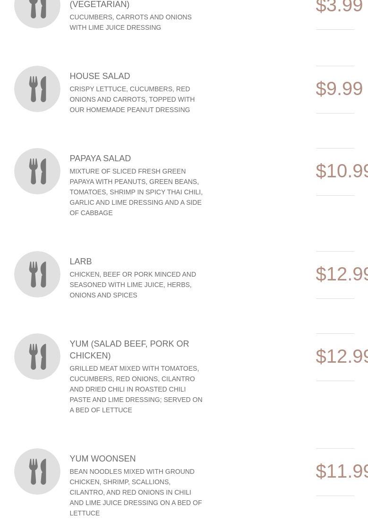Screen dimensions: 368x532
Task: Click the utensils icon beside the vegetarian item
Action: [37, 9]
